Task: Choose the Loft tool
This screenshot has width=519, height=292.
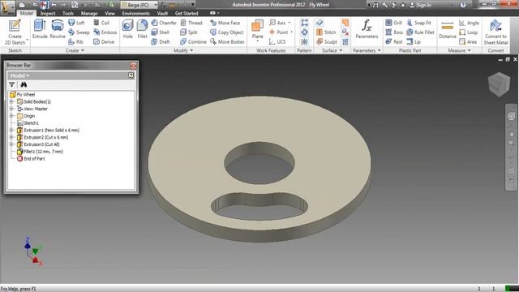Action: (x=76, y=23)
